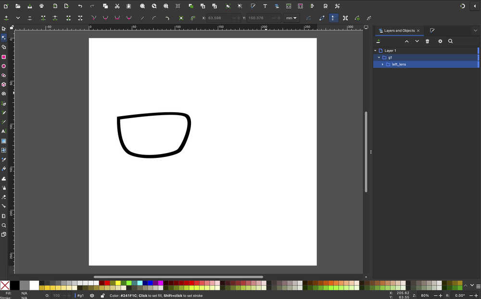Click the Delete layer trash button
This screenshot has width=481, height=299.
click(x=427, y=41)
